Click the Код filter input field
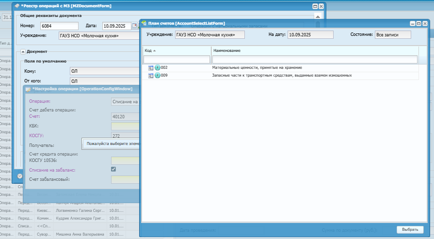Image resolution: width=434 pixels, height=239 pixels. (x=177, y=59)
